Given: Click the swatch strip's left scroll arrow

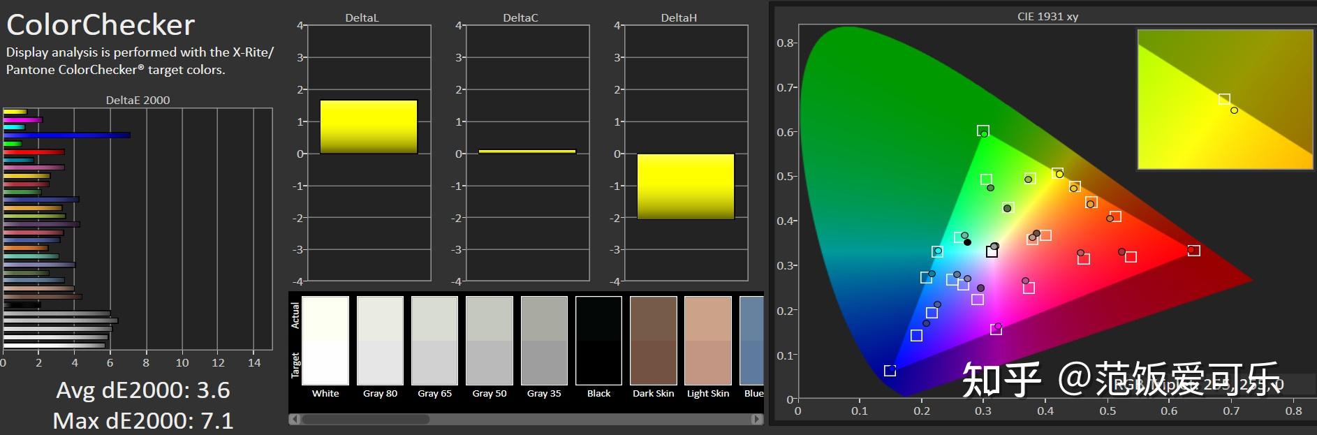Looking at the screenshot, I should 295,419.
